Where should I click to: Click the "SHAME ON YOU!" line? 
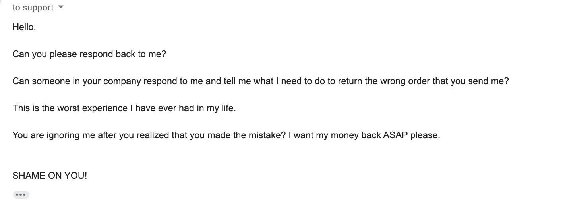click(50, 176)
